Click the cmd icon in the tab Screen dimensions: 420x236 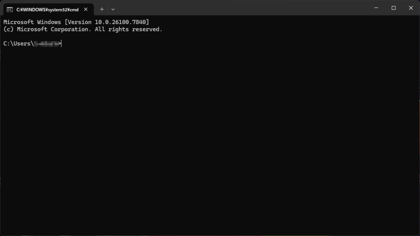(x=10, y=9)
